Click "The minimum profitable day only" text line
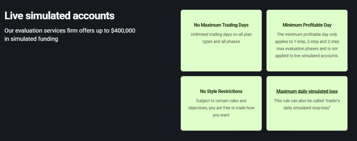 [x=307, y=34]
